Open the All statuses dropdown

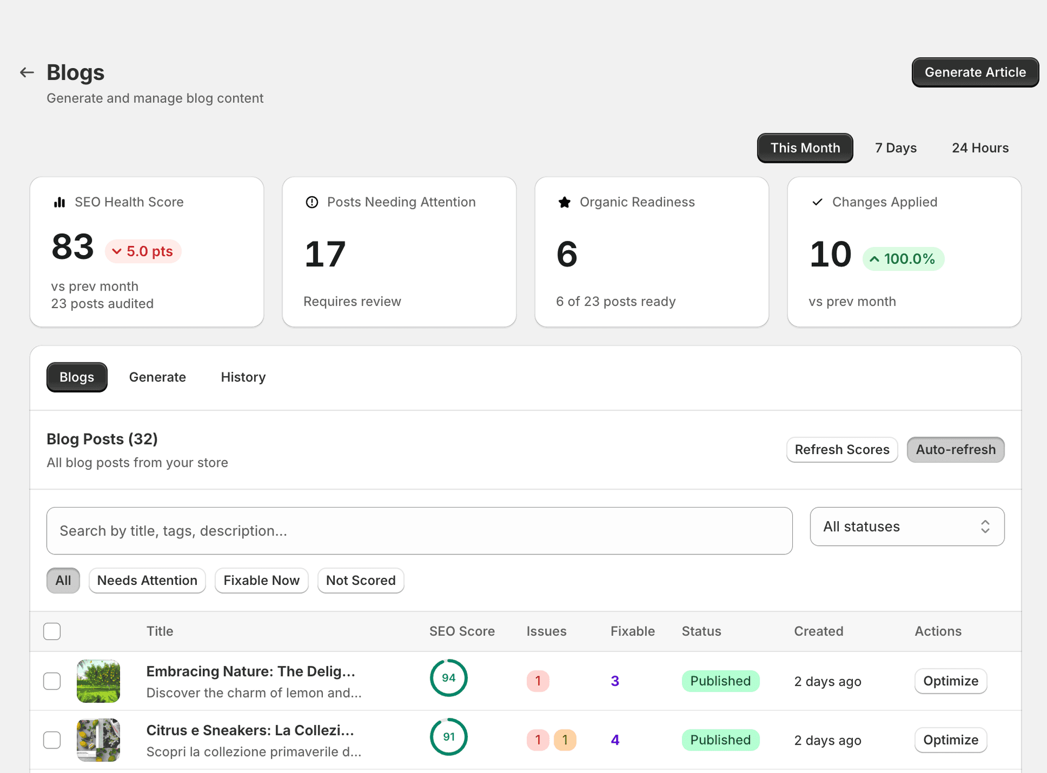click(x=907, y=526)
